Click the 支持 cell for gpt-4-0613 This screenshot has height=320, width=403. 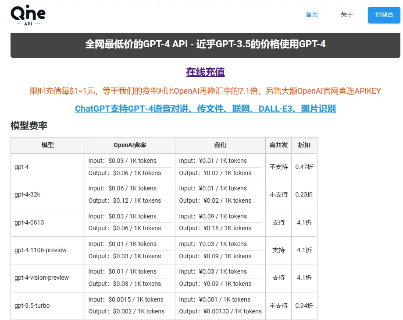278,222
